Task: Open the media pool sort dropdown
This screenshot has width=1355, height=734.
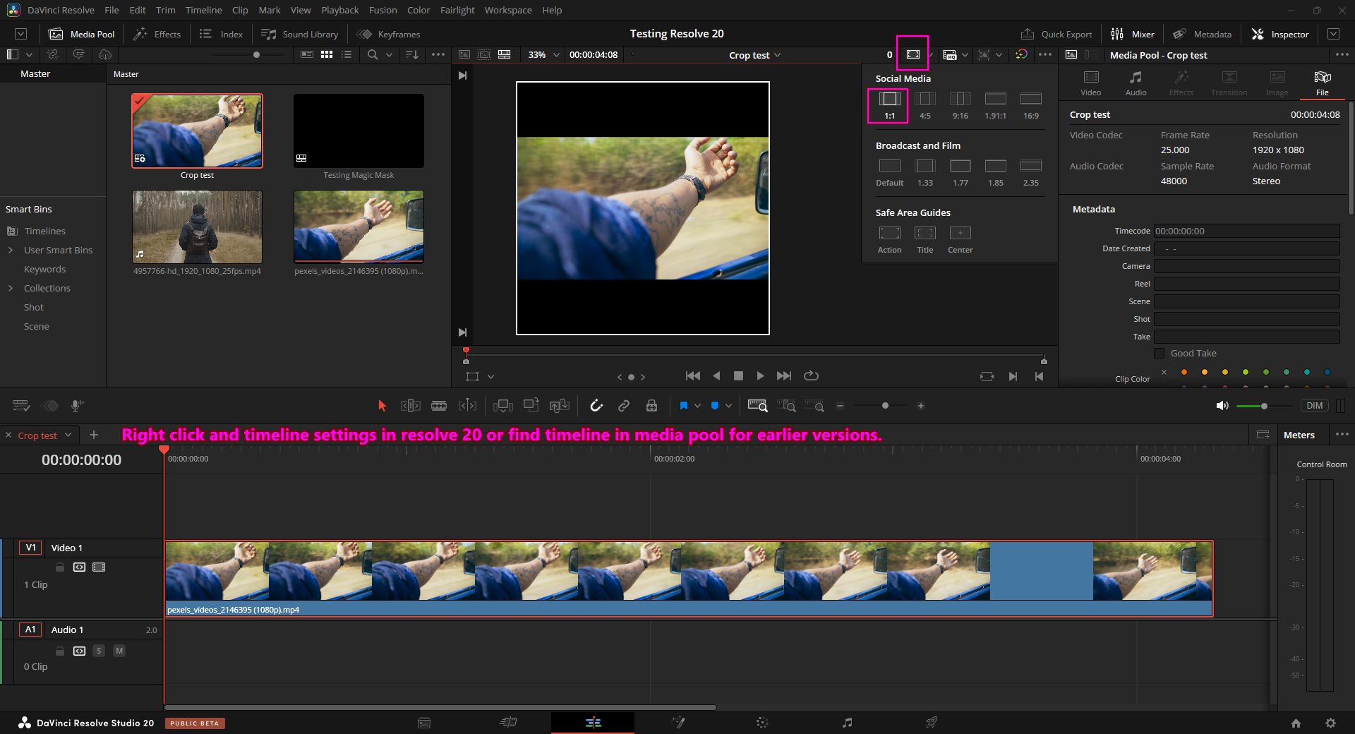Action: pos(412,54)
